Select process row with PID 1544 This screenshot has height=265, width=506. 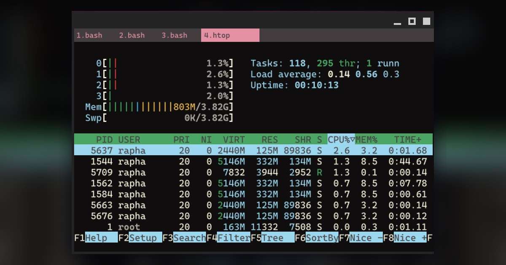click(253, 162)
